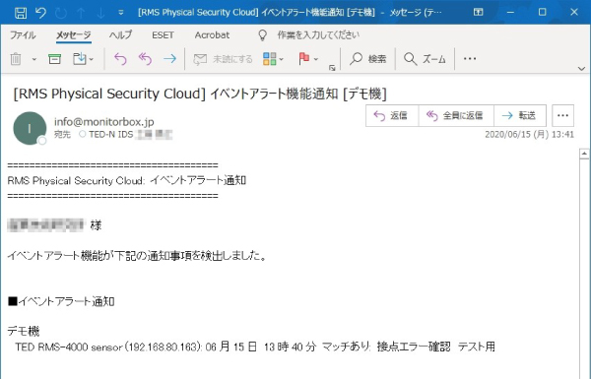591x379 pixels.
Task: Click the デモ機 line in message body
Action: click(x=24, y=331)
